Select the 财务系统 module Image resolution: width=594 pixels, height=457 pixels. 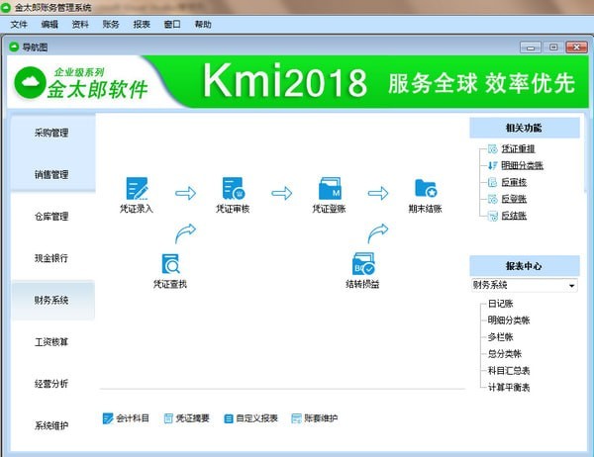click(52, 301)
